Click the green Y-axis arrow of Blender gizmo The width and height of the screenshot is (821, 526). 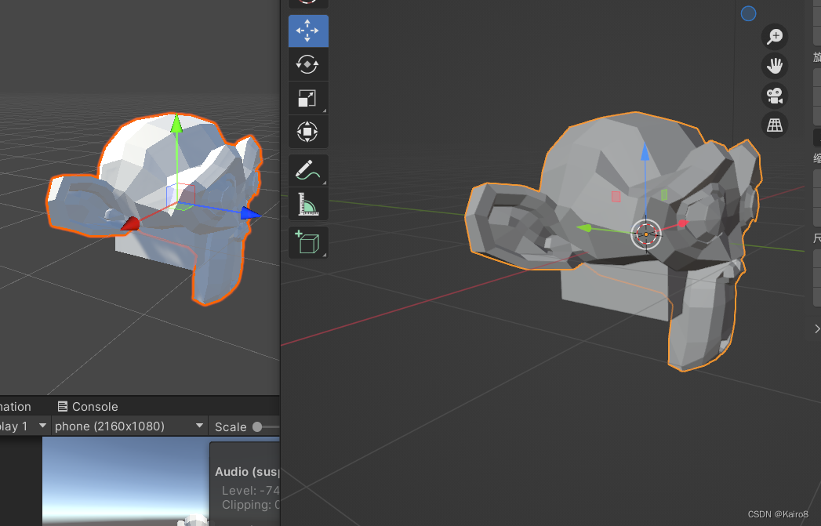pyautogui.click(x=584, y=227)
